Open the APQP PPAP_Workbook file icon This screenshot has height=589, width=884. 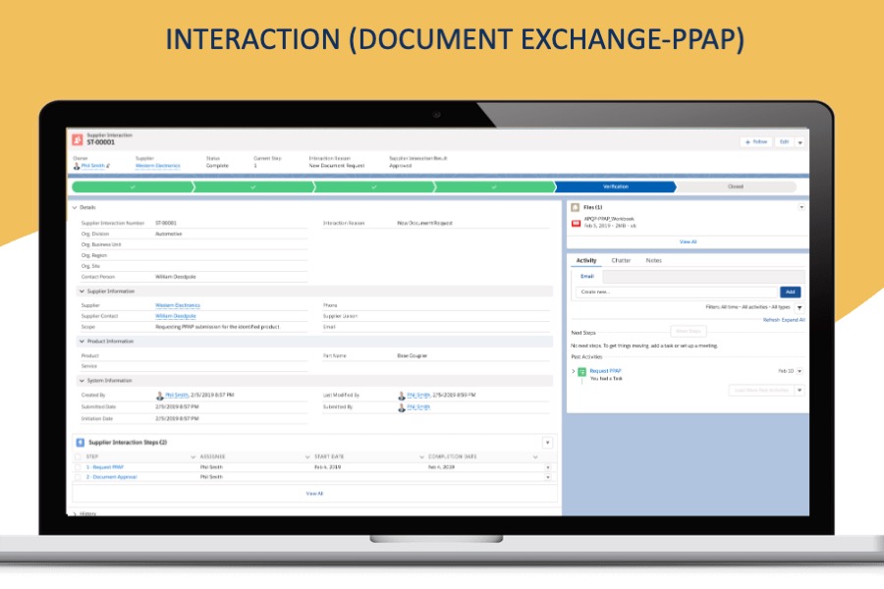576,223
